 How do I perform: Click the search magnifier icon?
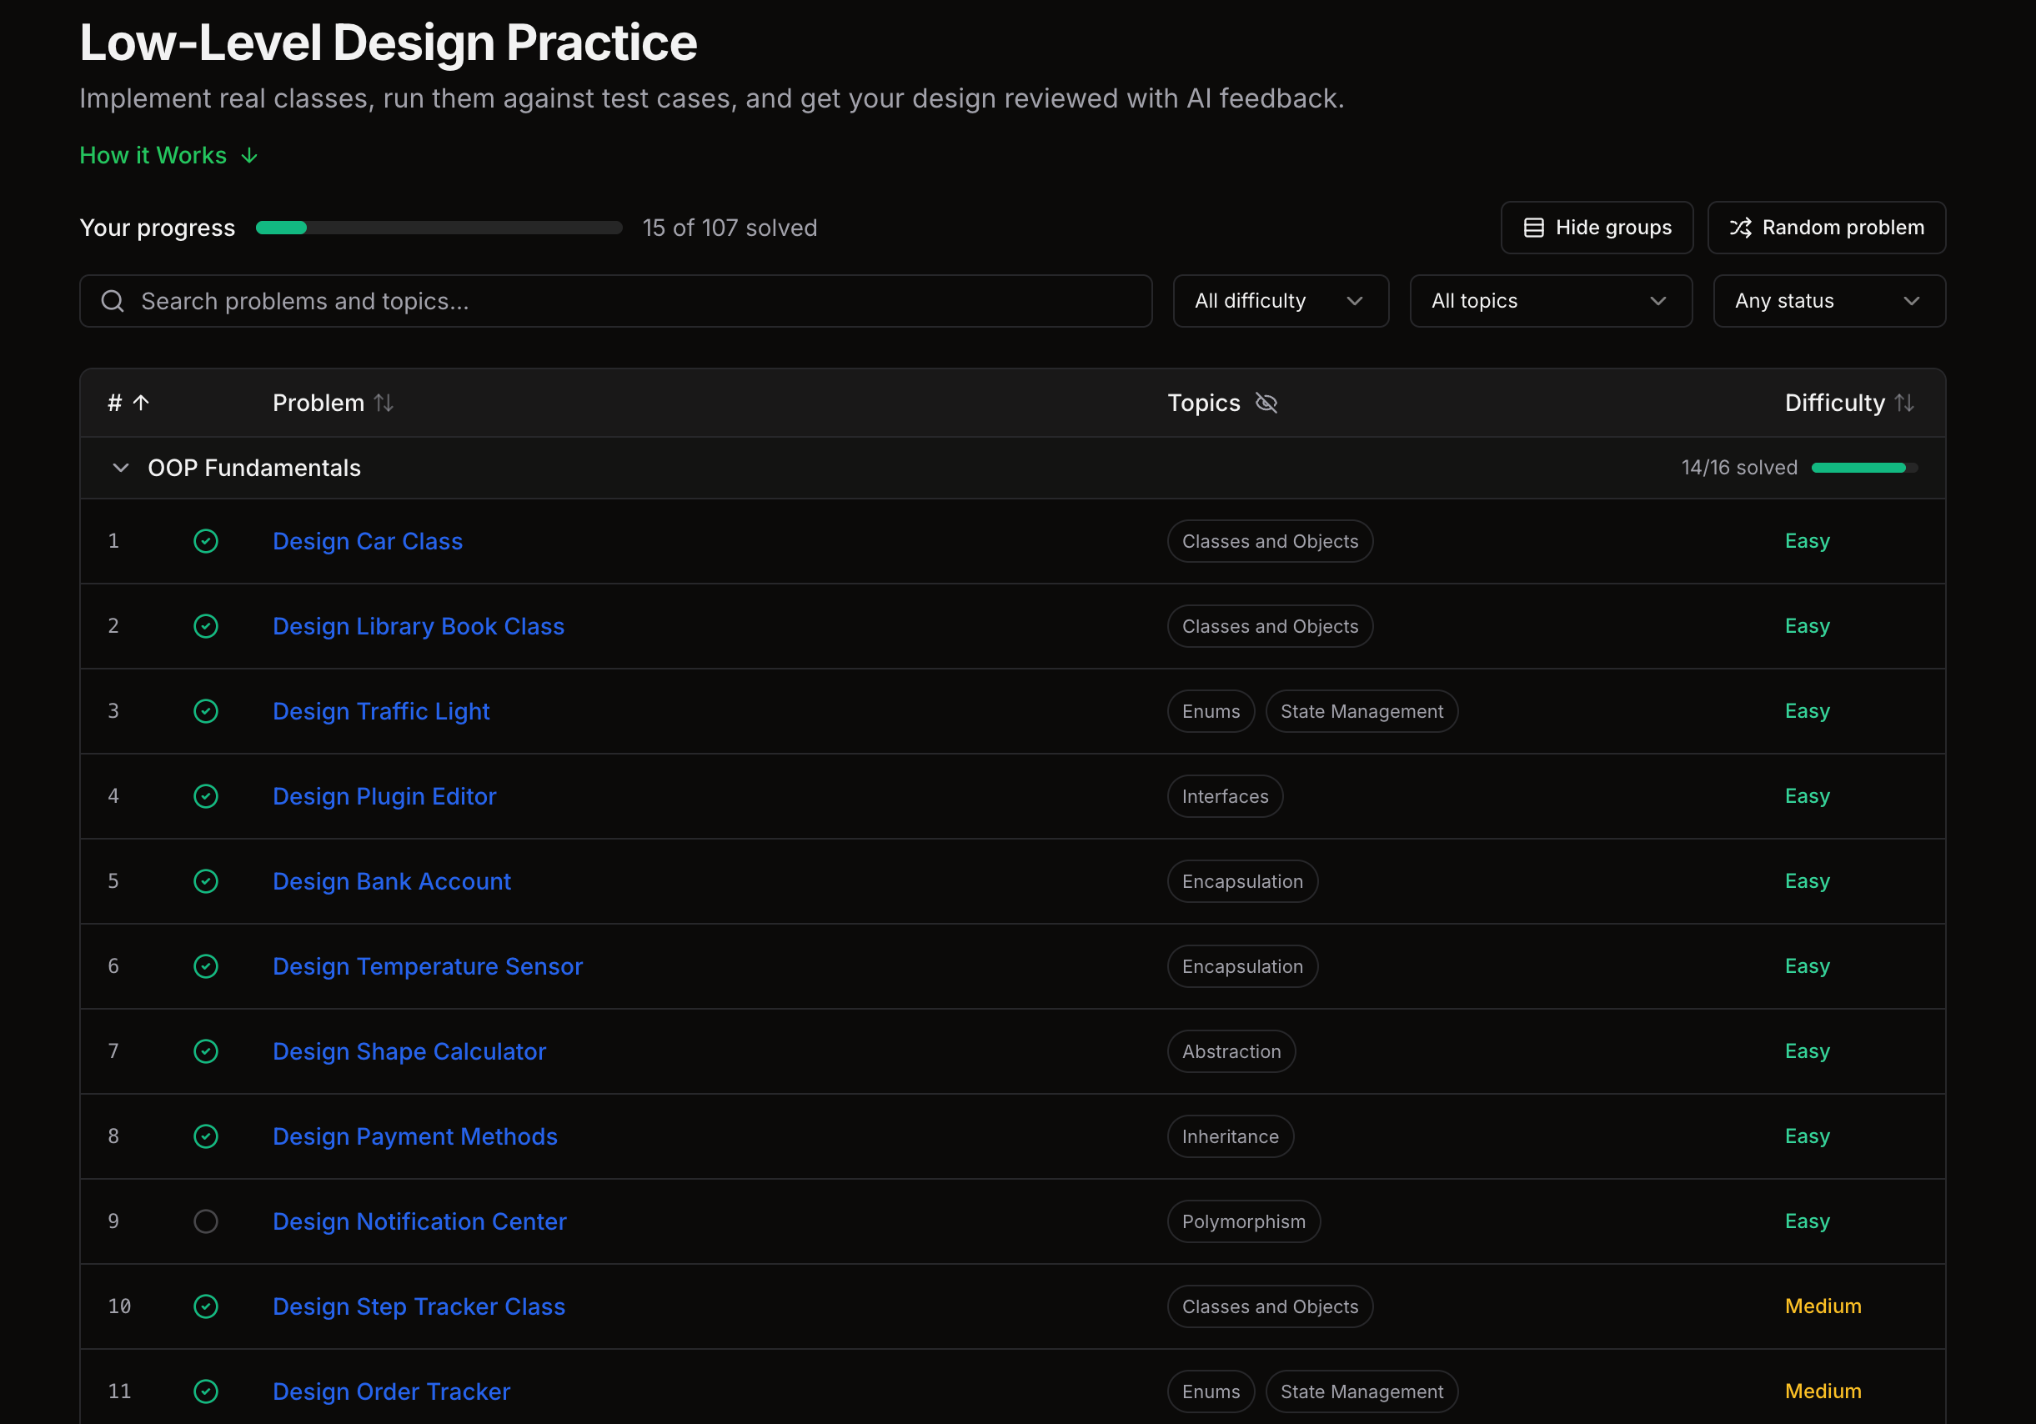click(x=113, y=302)
